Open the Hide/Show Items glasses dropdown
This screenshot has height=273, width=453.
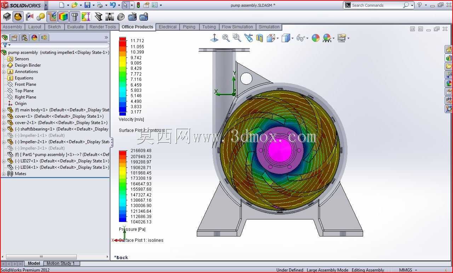point(307,38)
